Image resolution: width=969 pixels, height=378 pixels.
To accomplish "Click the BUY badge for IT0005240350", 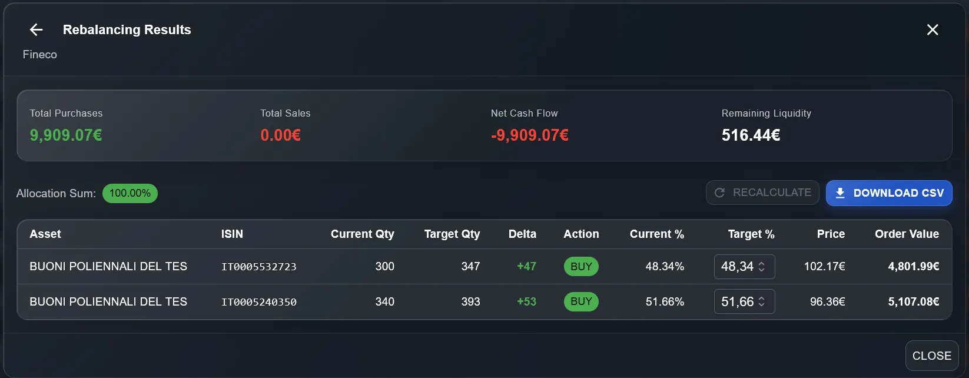I will coord(581,301).
